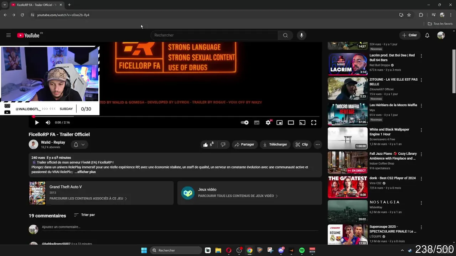The width and height of the screenshot is (456, 256).
Task: Open options for White and Black Wallpaper
Action: click(x=421, y=130)
